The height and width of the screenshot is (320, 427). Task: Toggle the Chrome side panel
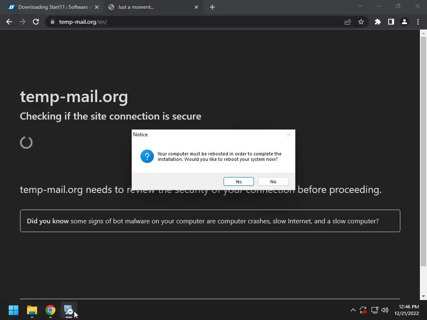coord(391,22)
